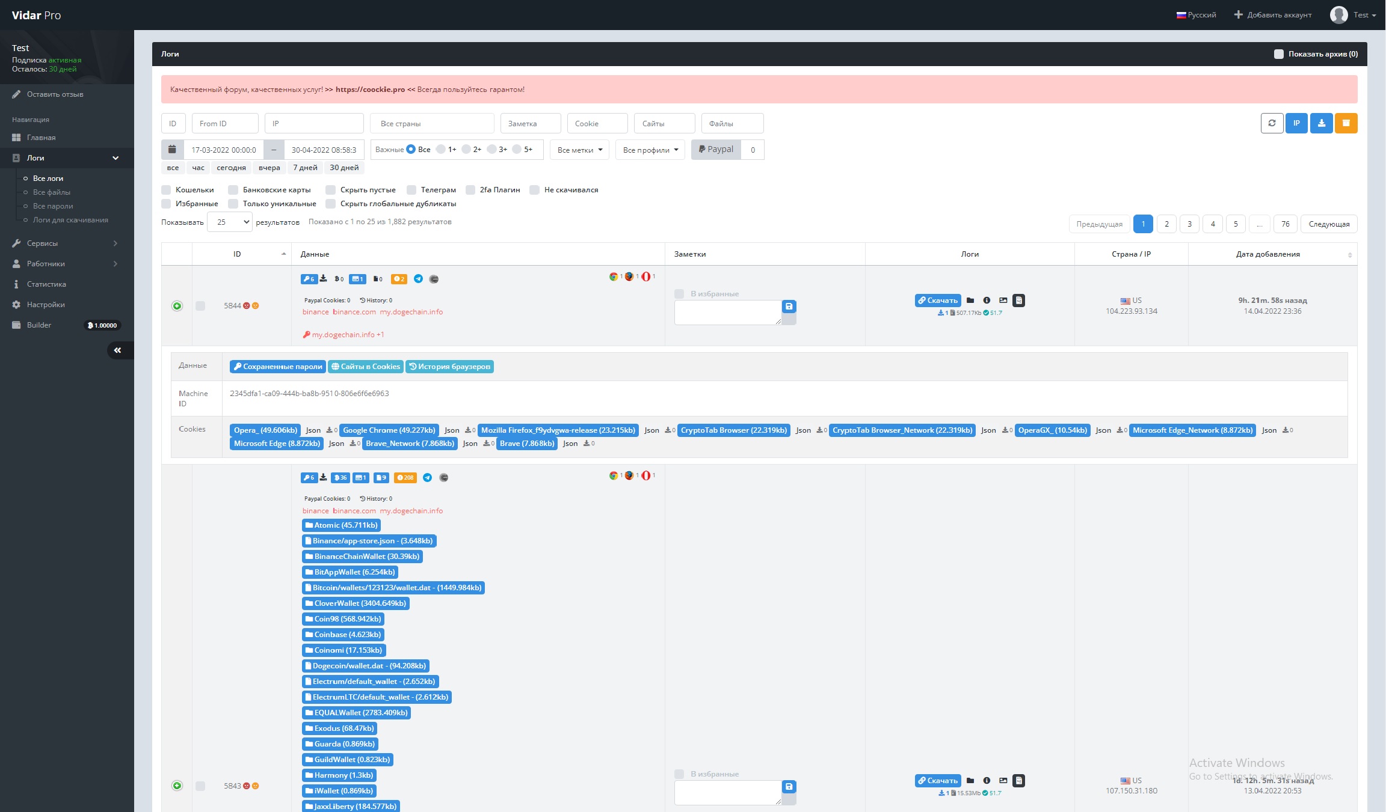Click the user avatar in the top bar

pyautogui.click(x=1338, y=15)
